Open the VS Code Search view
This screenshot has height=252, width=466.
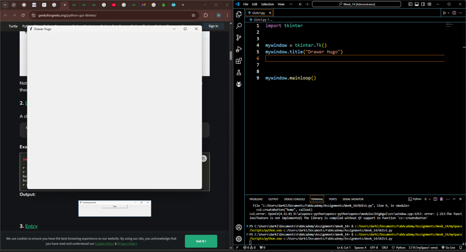pyautogui.click(x=239, y=26)
